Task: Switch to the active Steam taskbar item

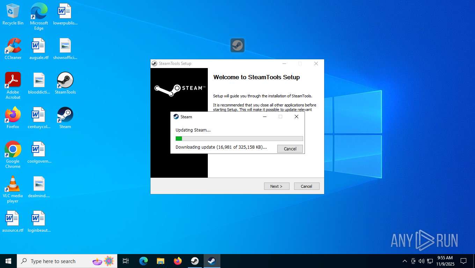Action: coord(212,261)
